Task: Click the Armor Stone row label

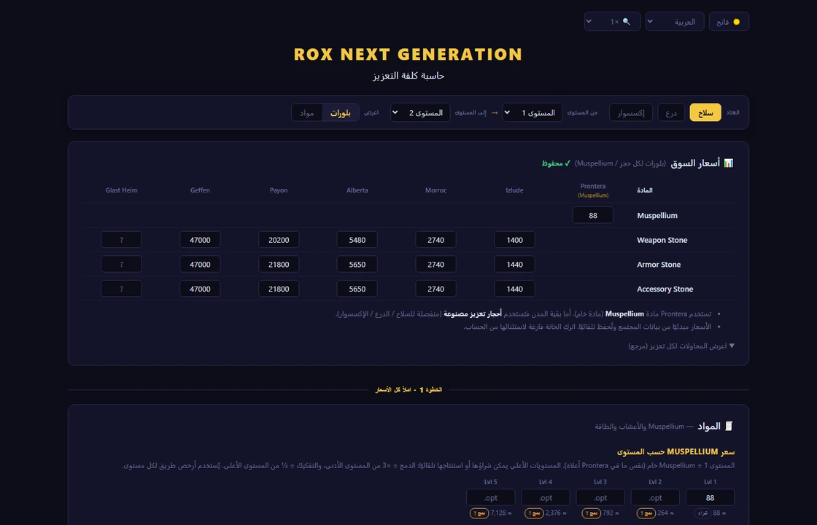Action: click(659, 265)
